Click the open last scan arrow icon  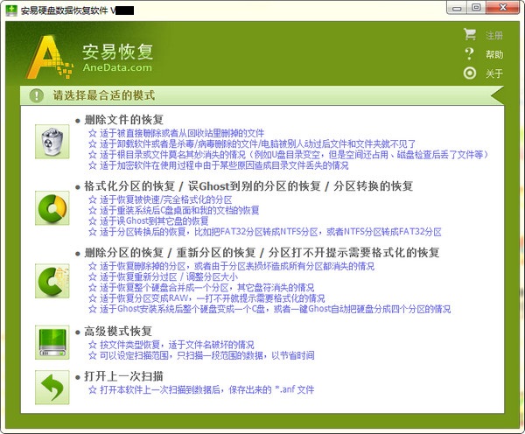pos(52,388)
